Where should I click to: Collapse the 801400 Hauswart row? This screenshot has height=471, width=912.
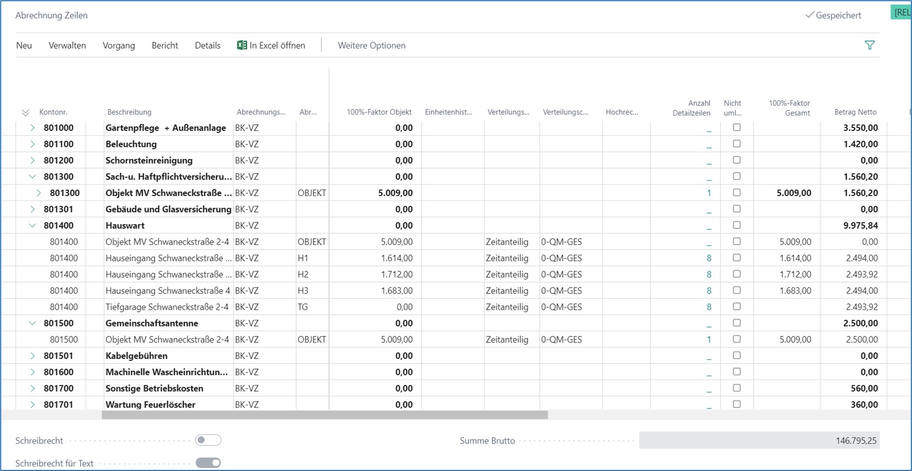[x=32, y=226]
